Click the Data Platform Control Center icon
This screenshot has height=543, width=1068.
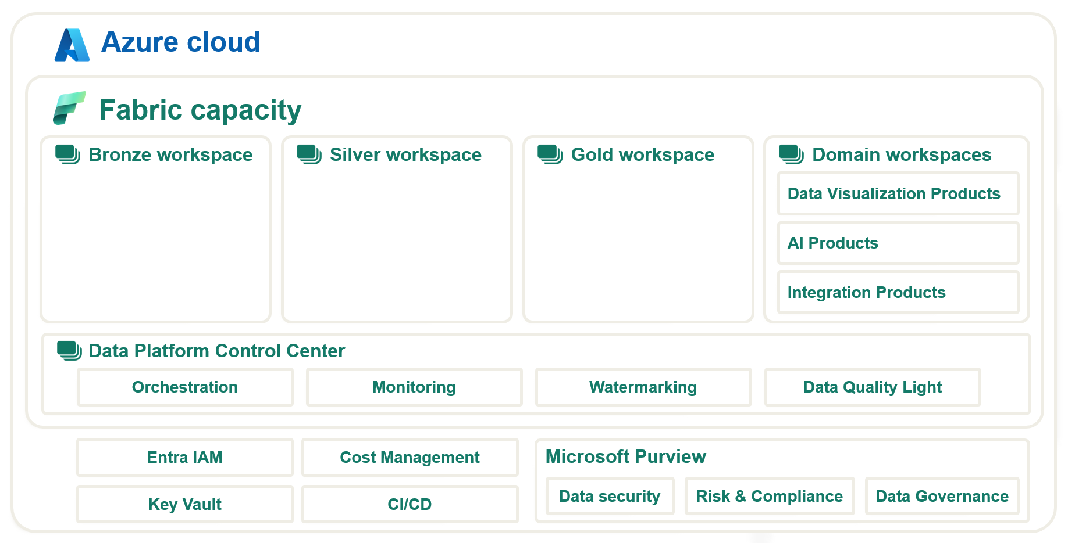click(70, 351)
